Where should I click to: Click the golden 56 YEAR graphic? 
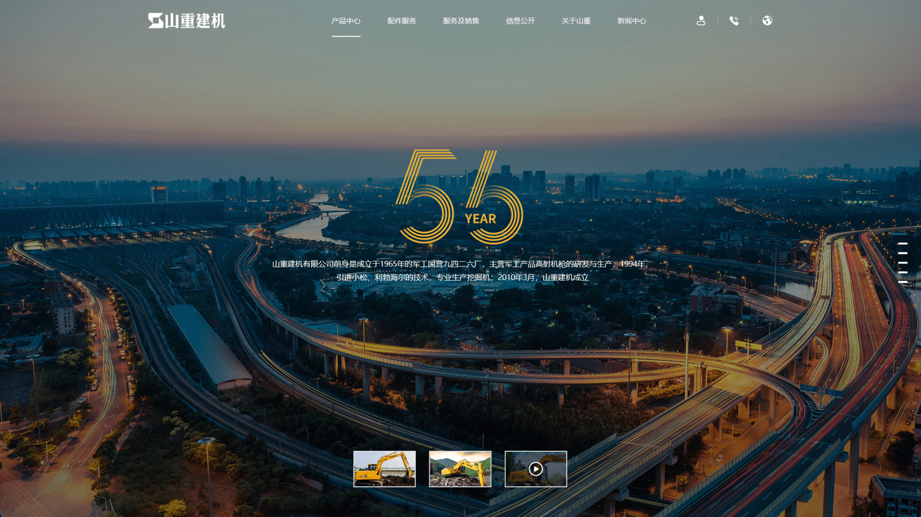pyautogui.click(x=459, y=197)
